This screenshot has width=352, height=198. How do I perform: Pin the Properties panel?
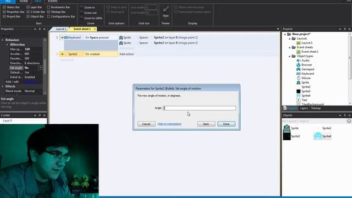[40, 29]
